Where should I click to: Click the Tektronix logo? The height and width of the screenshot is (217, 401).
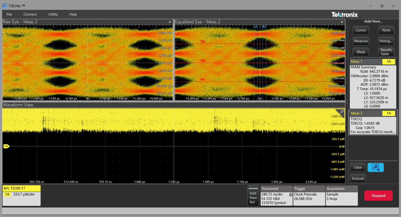tap(344, 15)
